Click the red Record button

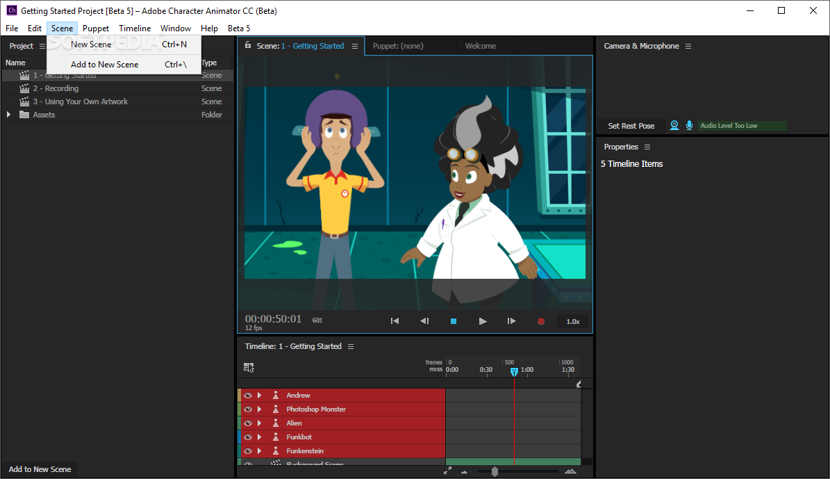540,321
